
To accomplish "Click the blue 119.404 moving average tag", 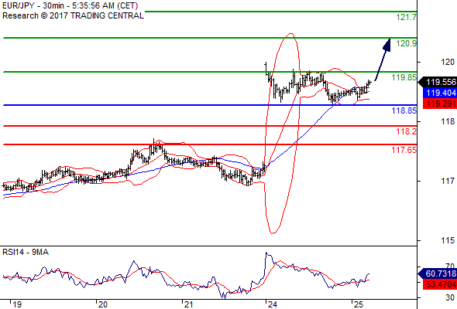I will [440, 93].
